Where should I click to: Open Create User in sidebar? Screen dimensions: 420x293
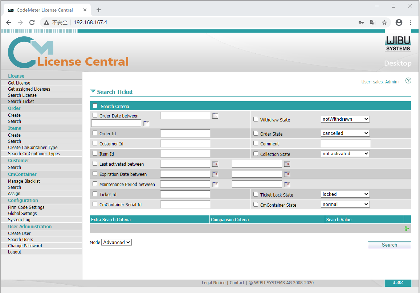click(19, 234)
